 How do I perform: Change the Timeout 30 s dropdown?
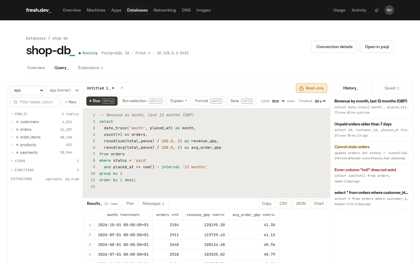pyautogui.click(x=320, y=101)
